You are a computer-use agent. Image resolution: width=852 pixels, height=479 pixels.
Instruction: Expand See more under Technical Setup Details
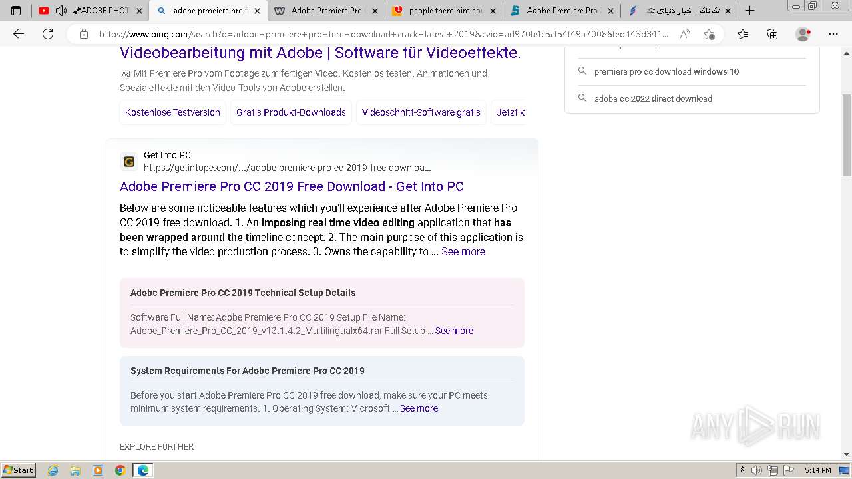point(454,331)
